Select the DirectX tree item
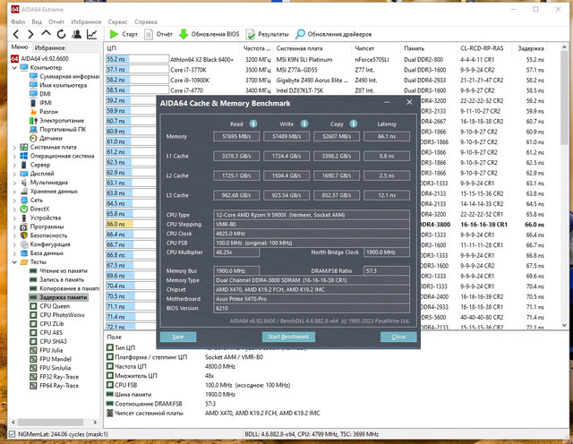Screen dimensions: 573x444 pyautogui.click(x=35, y=209)
